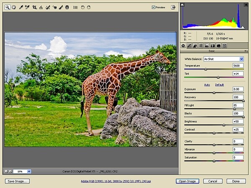Click the Tint slider handle
This screenshot has width=251, height=188.
pyautogui.click(x=218, y=77)
